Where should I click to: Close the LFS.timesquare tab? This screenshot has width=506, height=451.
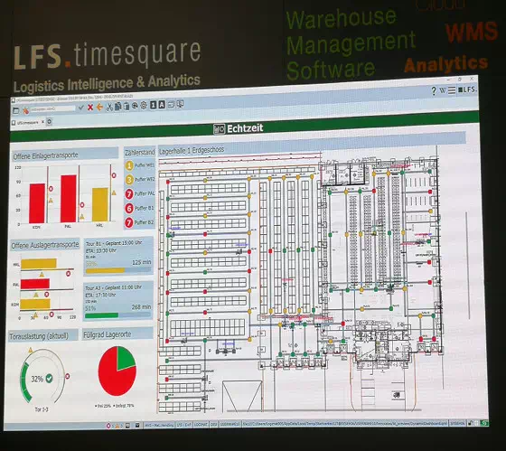[42, 122]
